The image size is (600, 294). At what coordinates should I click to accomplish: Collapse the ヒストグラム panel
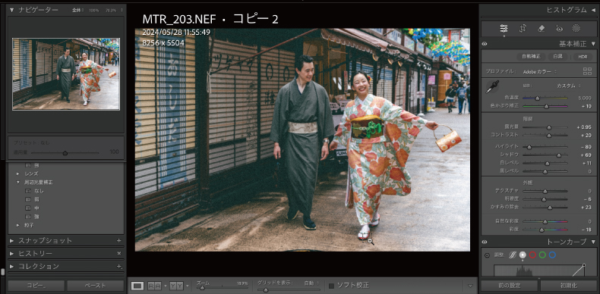coord(593,10)
